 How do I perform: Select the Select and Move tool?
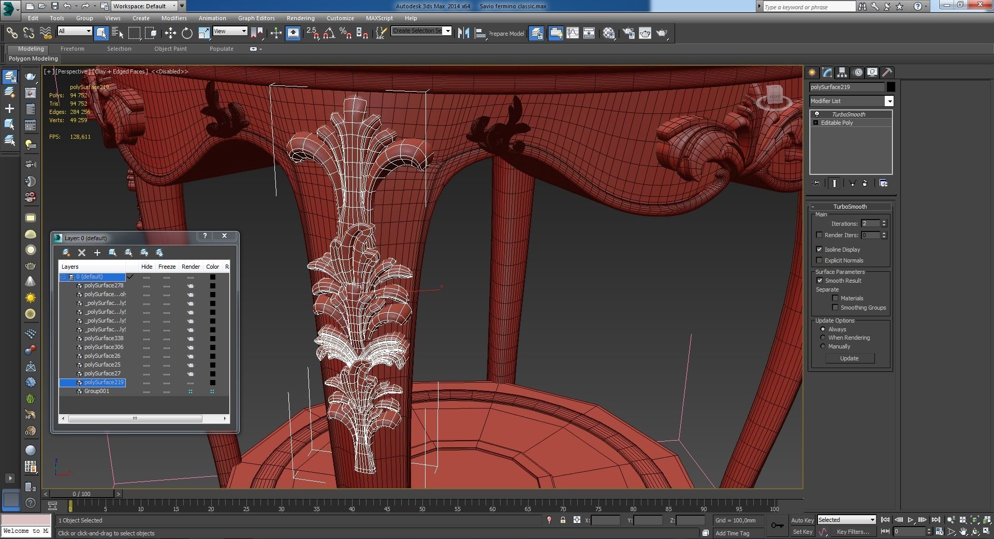(x=170, y=33)
